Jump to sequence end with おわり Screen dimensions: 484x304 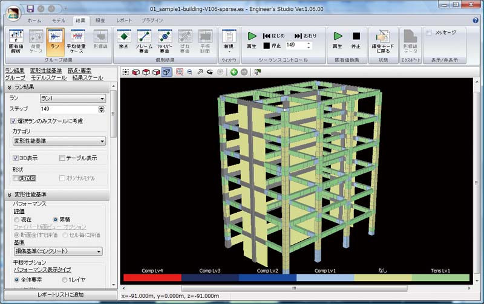pos(306,36)
